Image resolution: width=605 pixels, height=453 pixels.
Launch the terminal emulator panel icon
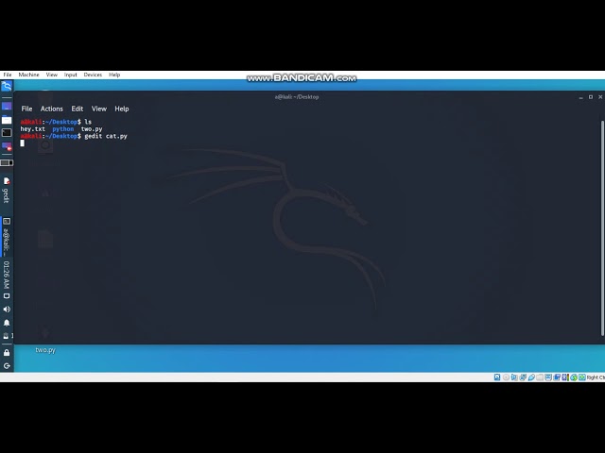pyautogui.click(x=7, y=133)
